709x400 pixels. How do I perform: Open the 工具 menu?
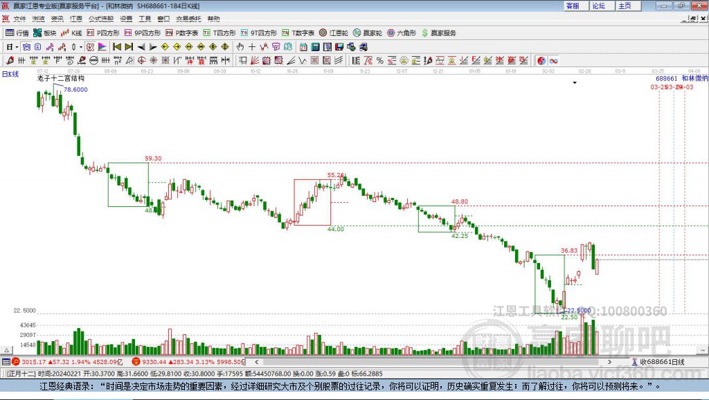pyautogui.click(x=145, y=19)
